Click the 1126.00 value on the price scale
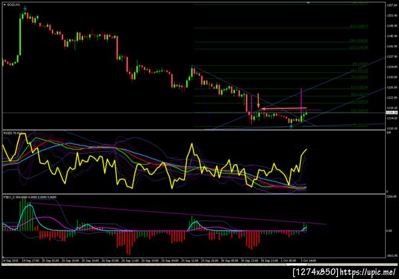 (x=392, y=88)
